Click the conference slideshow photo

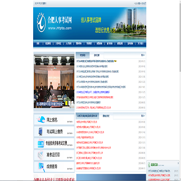[54, 81]
